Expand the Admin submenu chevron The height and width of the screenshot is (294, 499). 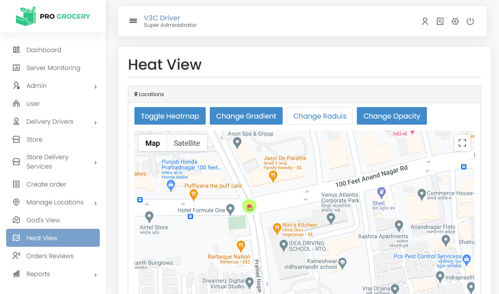[x=95, y=87]
